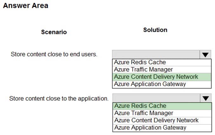The image size is (215, 135).
Task: Click the end users solution combo box field
Action: pos(156,55)
